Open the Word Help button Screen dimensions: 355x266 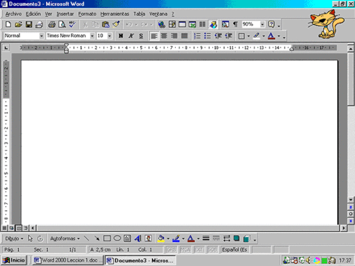pos(271,24)
